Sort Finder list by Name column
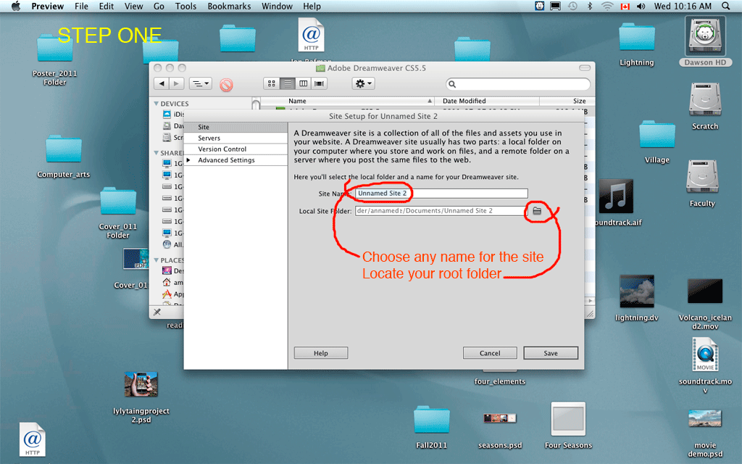This screenshot has height=464, width=742. tap(348, 101)
